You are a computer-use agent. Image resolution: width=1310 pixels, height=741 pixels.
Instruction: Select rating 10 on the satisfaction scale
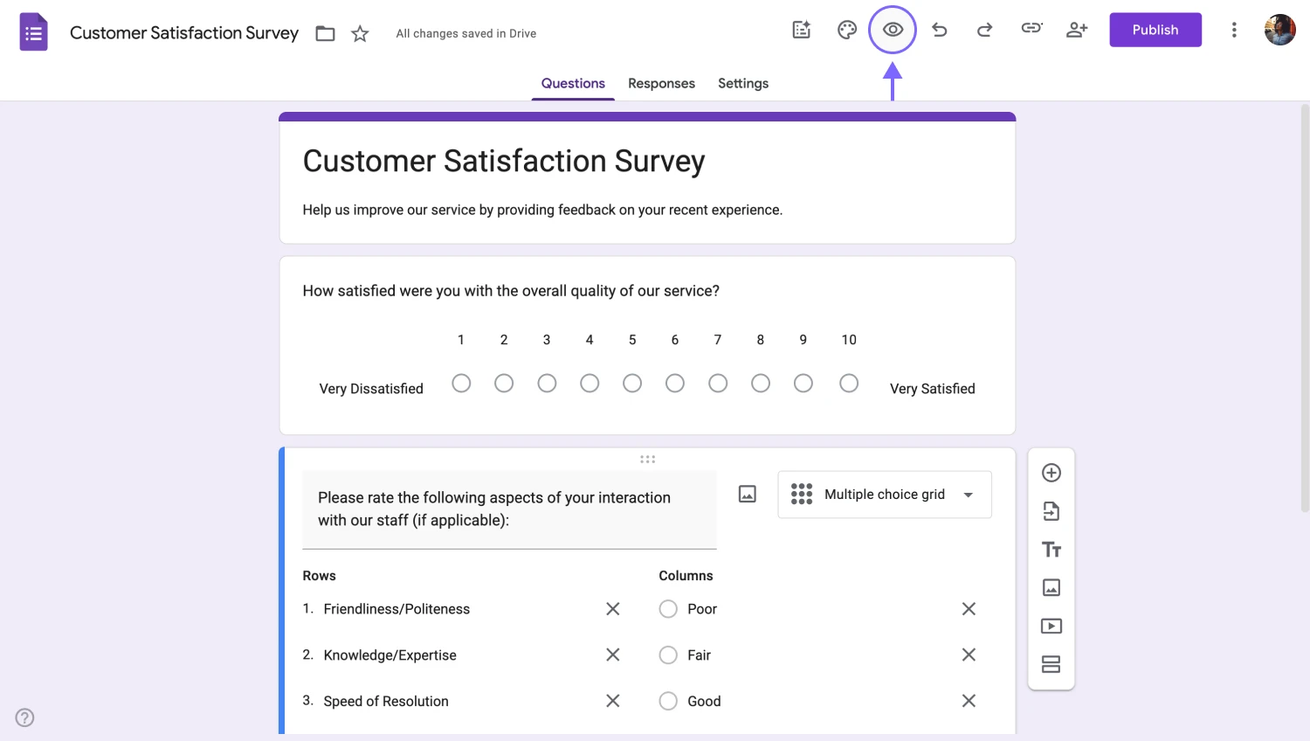(849, 384)
